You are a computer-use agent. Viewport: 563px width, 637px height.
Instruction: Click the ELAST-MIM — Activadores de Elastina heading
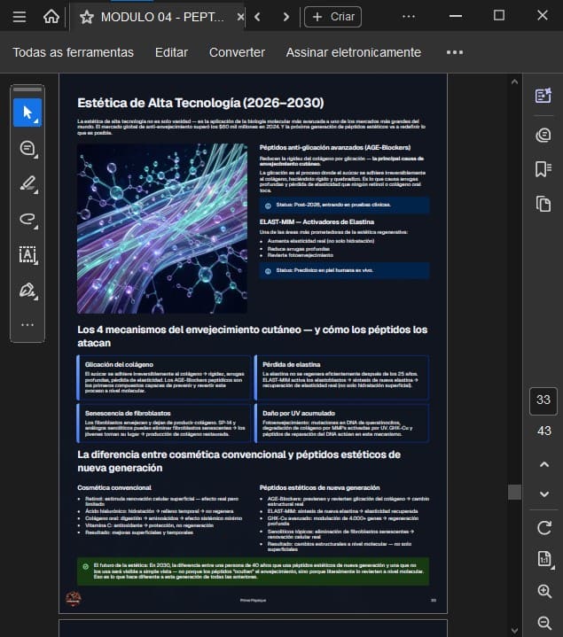click(317, 221)
